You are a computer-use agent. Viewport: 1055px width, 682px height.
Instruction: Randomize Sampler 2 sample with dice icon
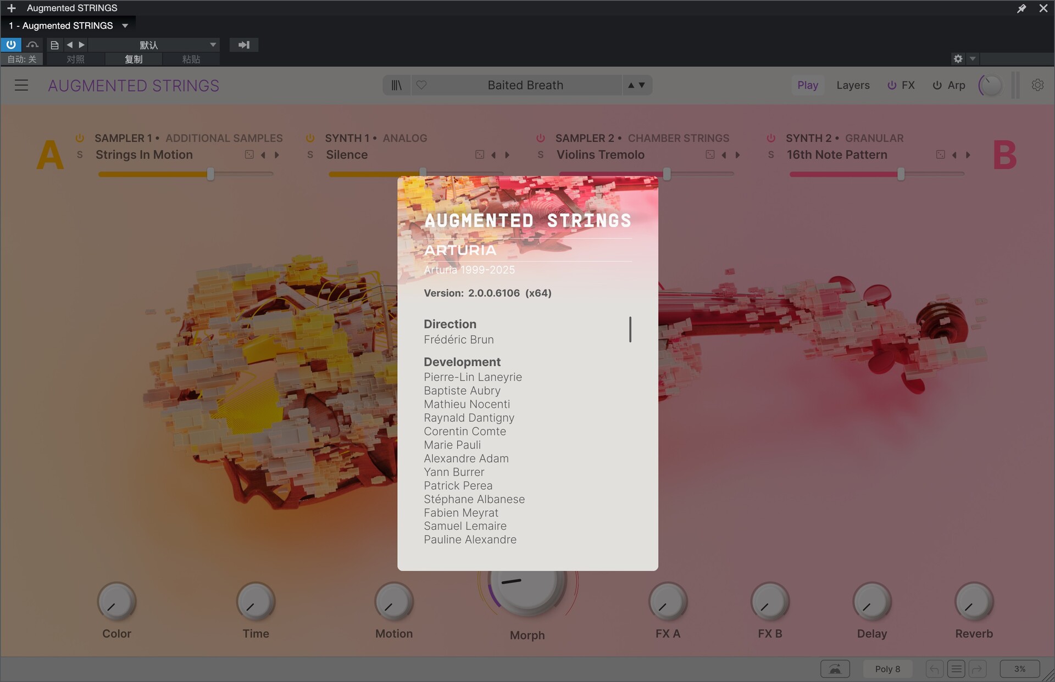coord(710,155)
